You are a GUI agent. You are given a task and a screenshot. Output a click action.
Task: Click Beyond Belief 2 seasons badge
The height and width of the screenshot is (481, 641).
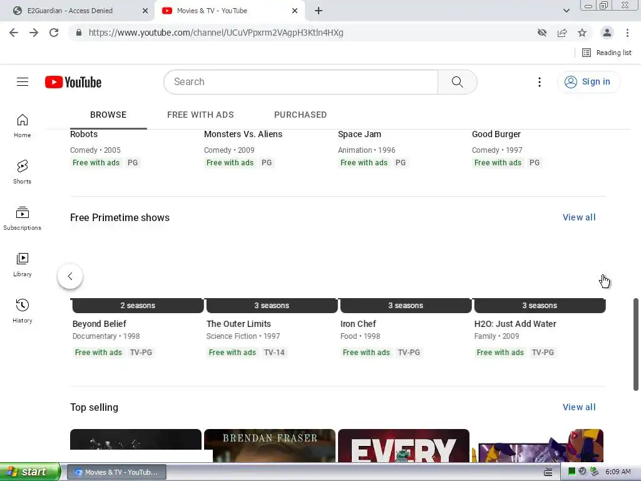(x=137, y=306)
